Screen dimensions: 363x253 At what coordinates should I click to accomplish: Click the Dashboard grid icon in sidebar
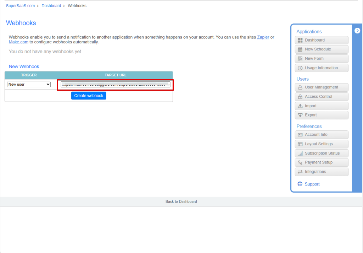[300, 40]
